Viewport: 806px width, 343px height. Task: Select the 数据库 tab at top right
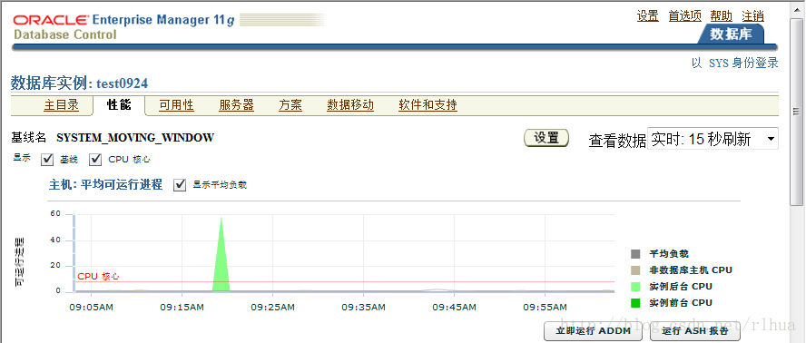tap(731, 34)
